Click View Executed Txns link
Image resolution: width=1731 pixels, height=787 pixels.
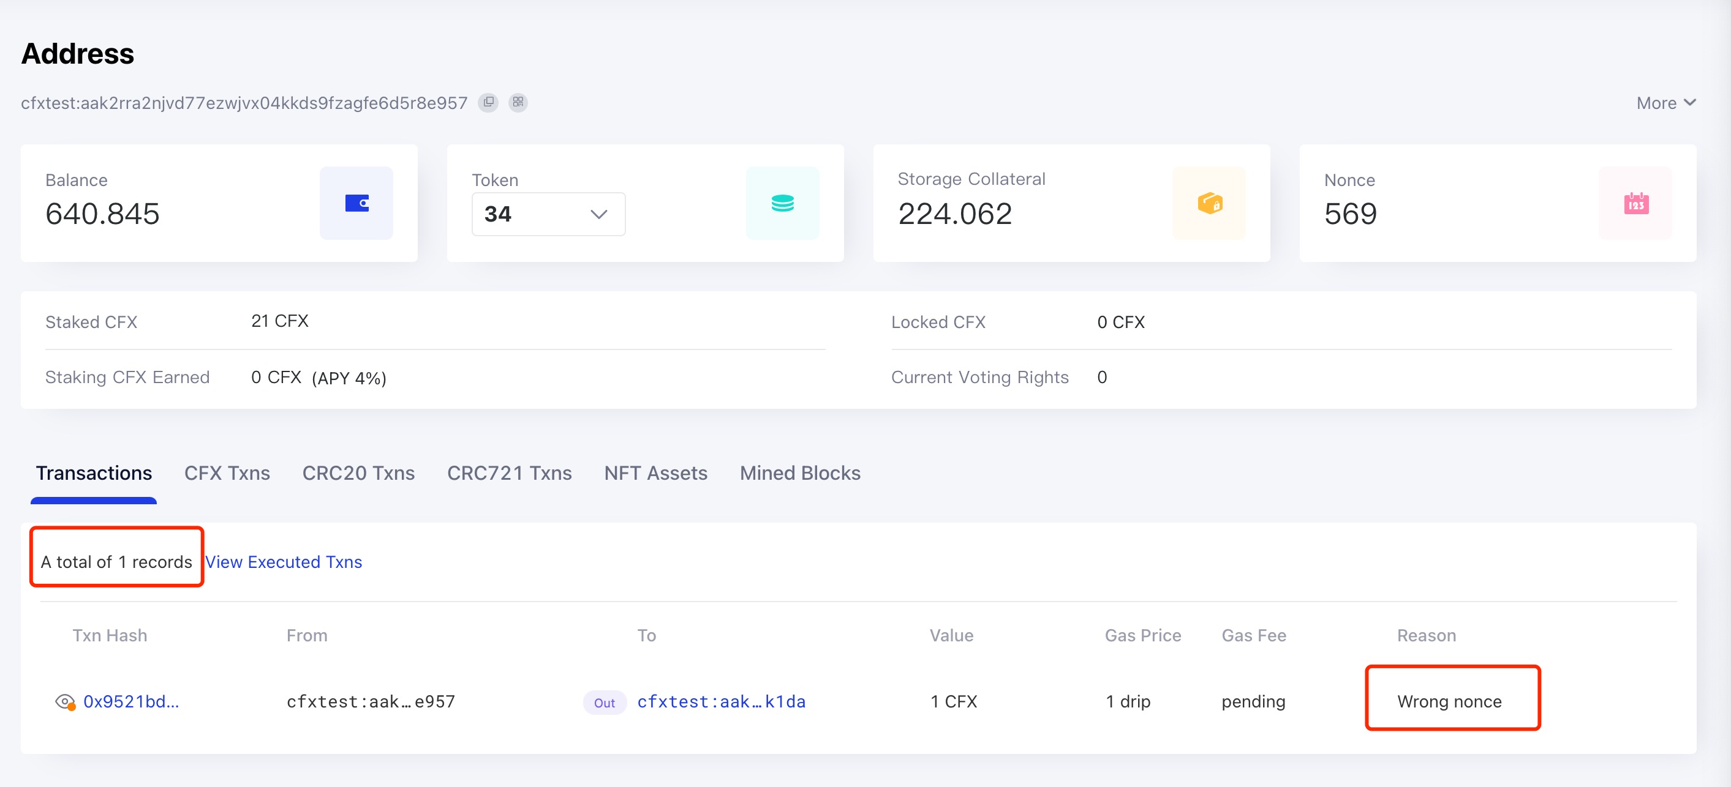tap(284, 562)
